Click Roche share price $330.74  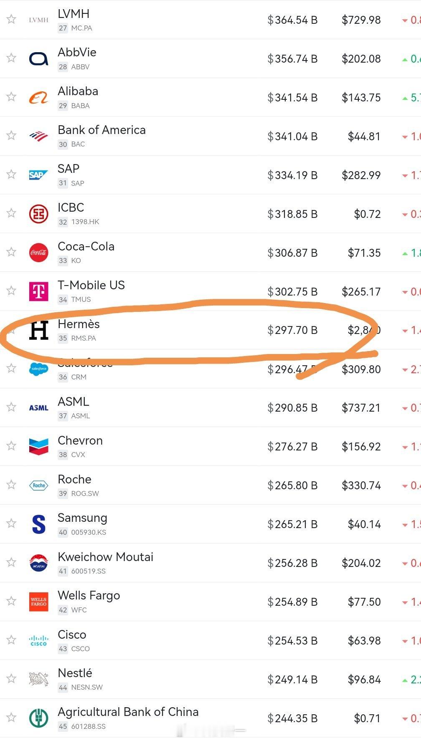click(361, 486)
